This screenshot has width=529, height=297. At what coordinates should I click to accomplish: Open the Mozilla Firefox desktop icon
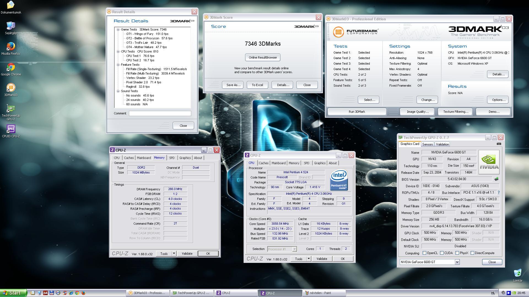click(11, 46)
